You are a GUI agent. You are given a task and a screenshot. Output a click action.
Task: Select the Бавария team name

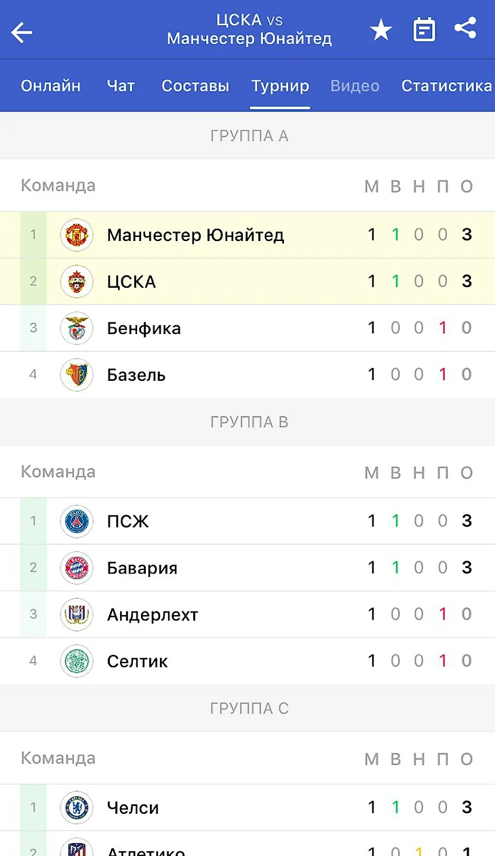[142, 568]
